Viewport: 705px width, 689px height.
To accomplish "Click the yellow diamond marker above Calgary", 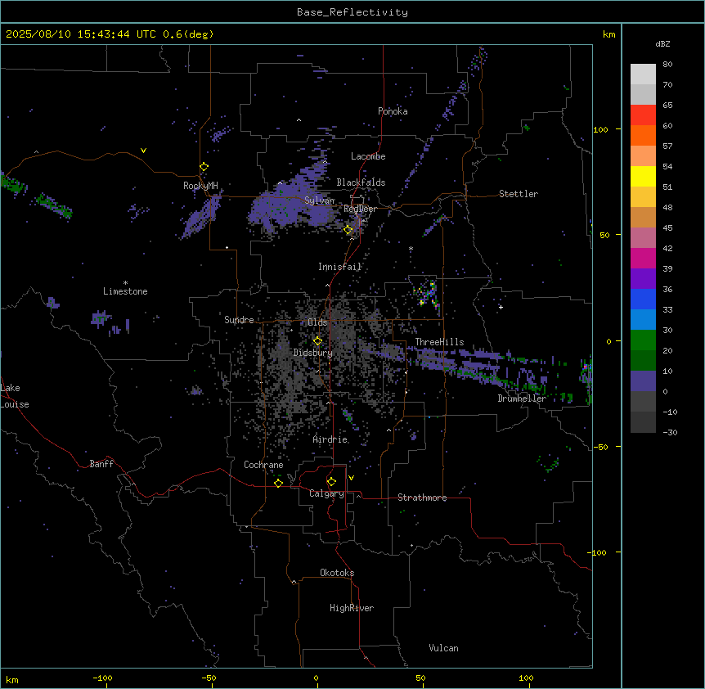I will (x=331, y=482).
